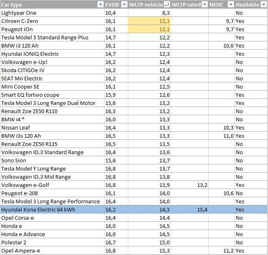Select the Mini Cooper SE cell
This screenshot has height=255, width=268.
click(x=52, y=87)
